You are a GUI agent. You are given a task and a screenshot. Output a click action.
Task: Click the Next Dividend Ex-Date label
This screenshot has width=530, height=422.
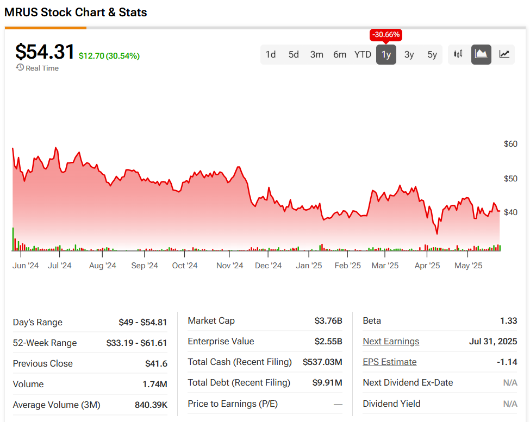408,382
